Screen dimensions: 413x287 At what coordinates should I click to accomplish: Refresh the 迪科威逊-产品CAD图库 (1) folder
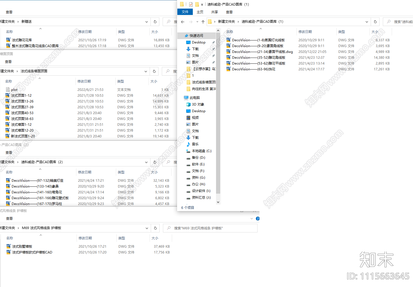point(375,22)
